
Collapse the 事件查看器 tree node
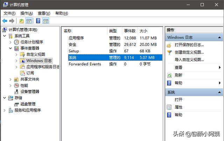(x=10, y=48)
